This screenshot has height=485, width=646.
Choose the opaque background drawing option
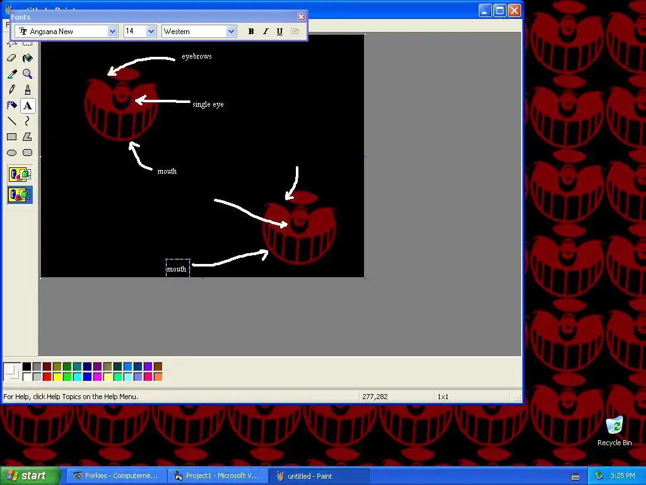coord(20,174)
